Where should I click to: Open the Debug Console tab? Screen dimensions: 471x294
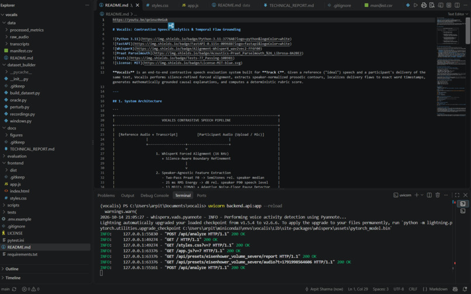pos(155,195)
